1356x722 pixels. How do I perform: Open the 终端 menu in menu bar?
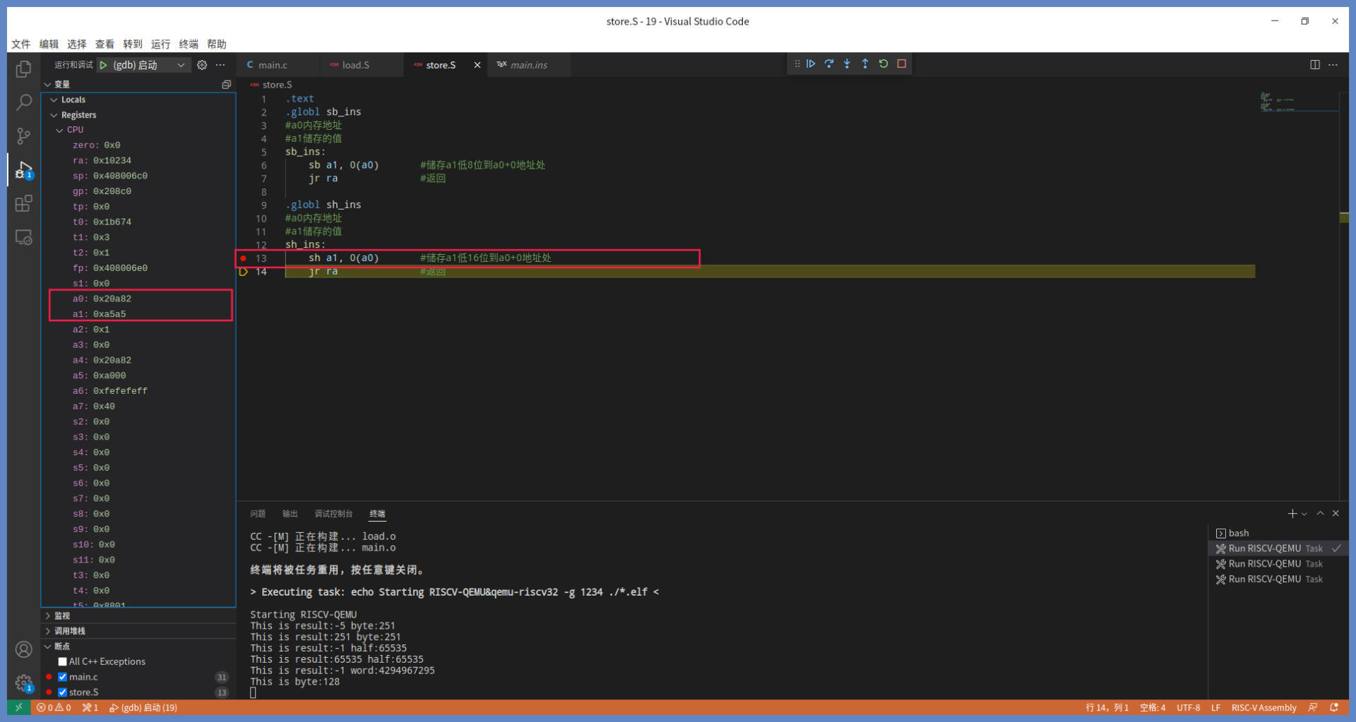point(189,44)
